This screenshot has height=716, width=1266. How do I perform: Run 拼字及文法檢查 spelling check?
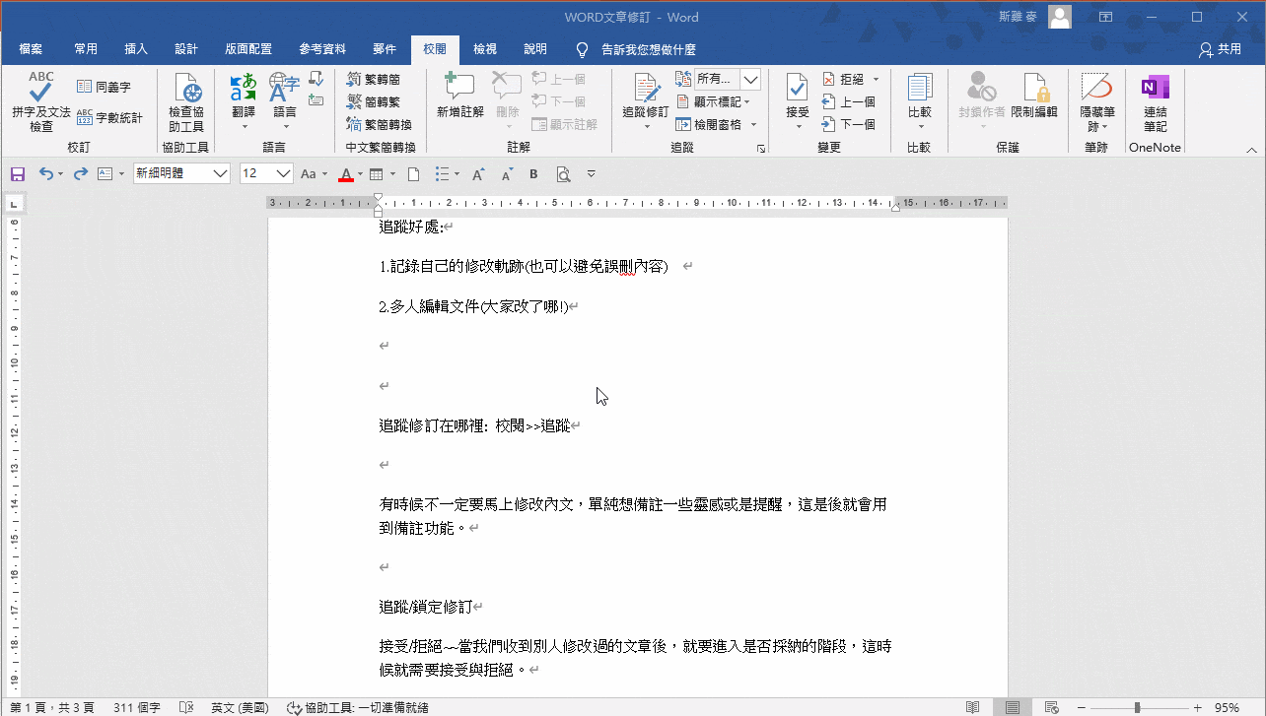40,102
